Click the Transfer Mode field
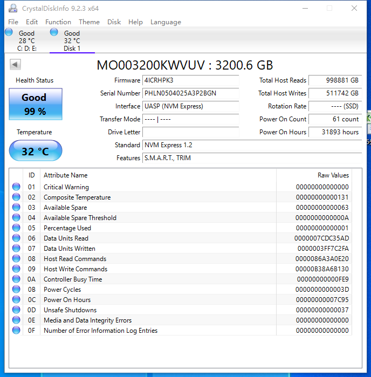The width and height of the screenshot is (371, 377). click(191, 119)
